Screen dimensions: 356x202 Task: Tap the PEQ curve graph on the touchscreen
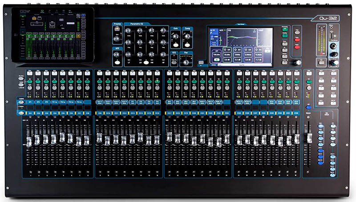pos(242,38)
